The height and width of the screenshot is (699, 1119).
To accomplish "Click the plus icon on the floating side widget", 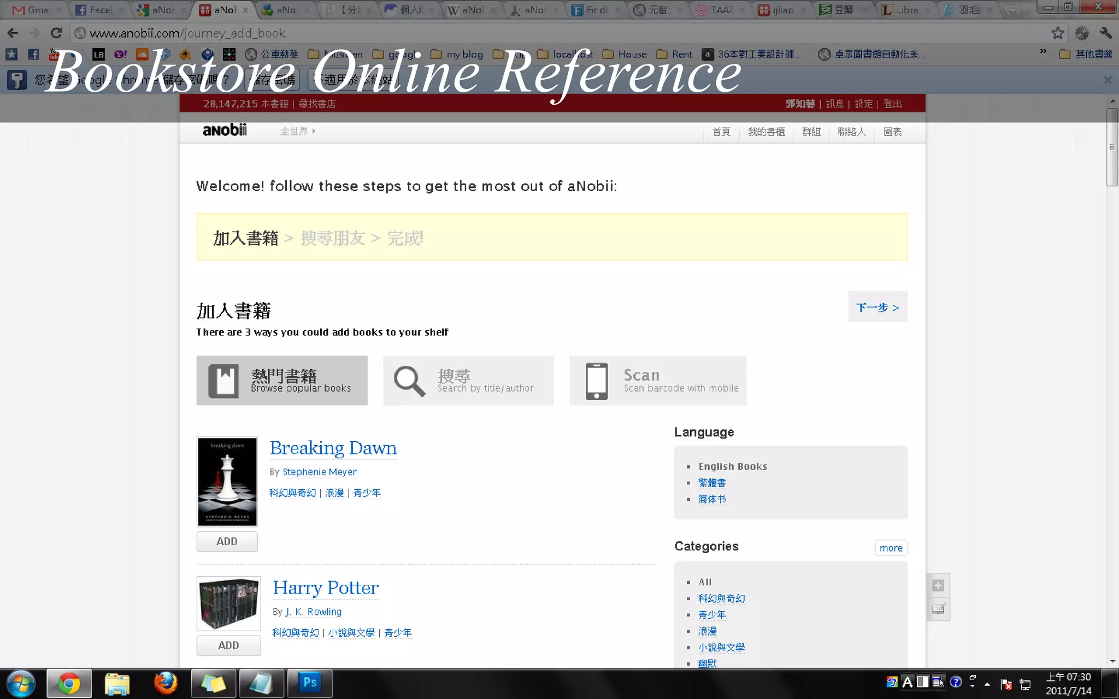I will 938,585.
